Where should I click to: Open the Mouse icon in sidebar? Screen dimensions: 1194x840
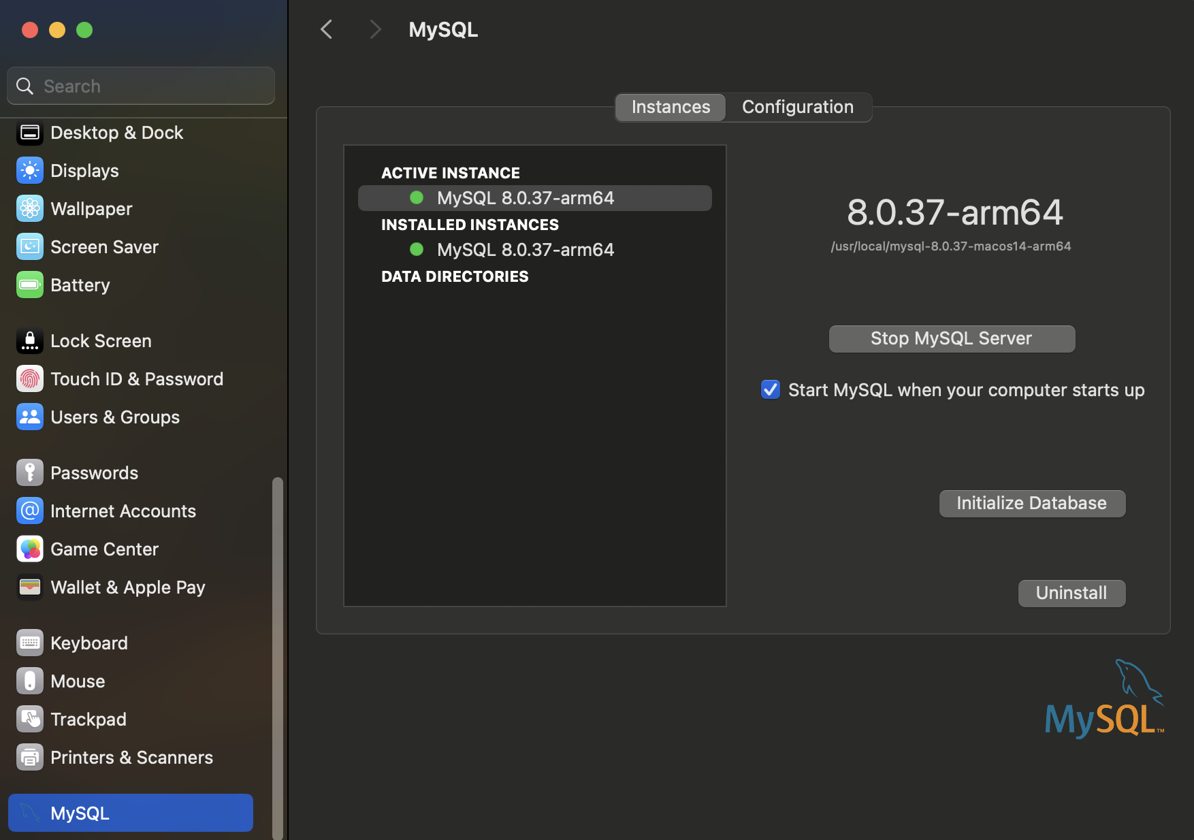pyautogui.click(x=30, y=681)
